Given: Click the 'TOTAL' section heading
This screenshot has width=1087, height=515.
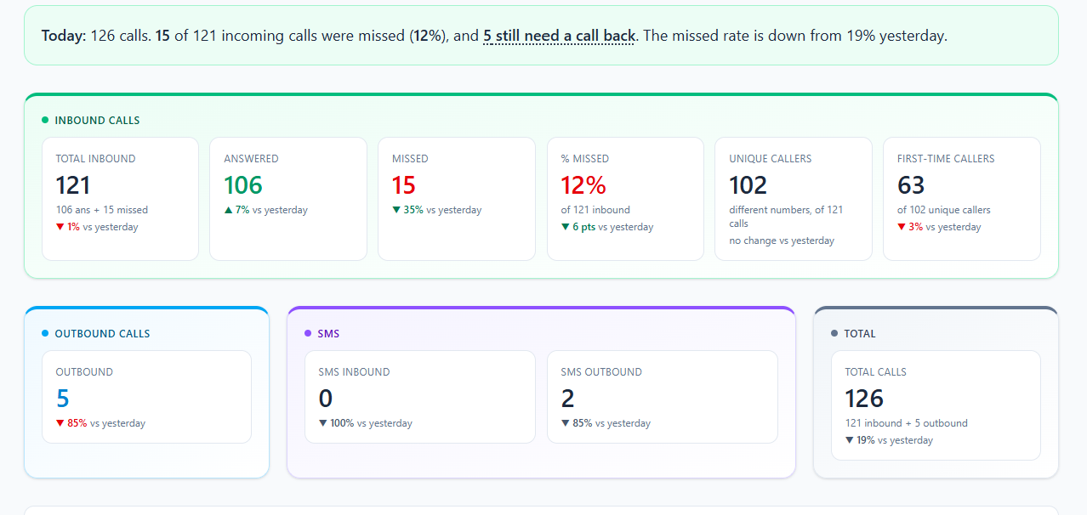Looking at the screenshot, I should pos(860,333).
